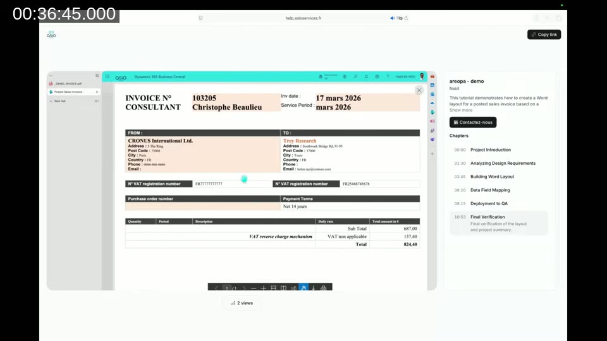Select CRONUS International Ltd. text
Image resolution: width=607 pixels, height=341 pixels.
coord(160,141)
